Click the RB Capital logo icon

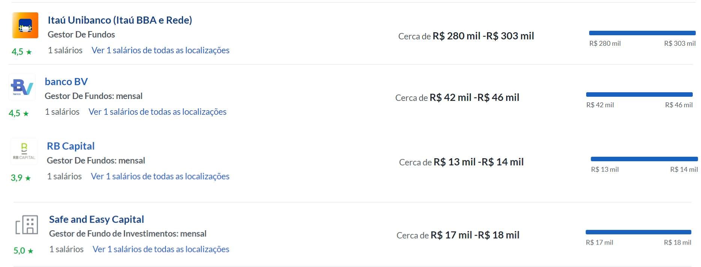click(x=24, y=151)
